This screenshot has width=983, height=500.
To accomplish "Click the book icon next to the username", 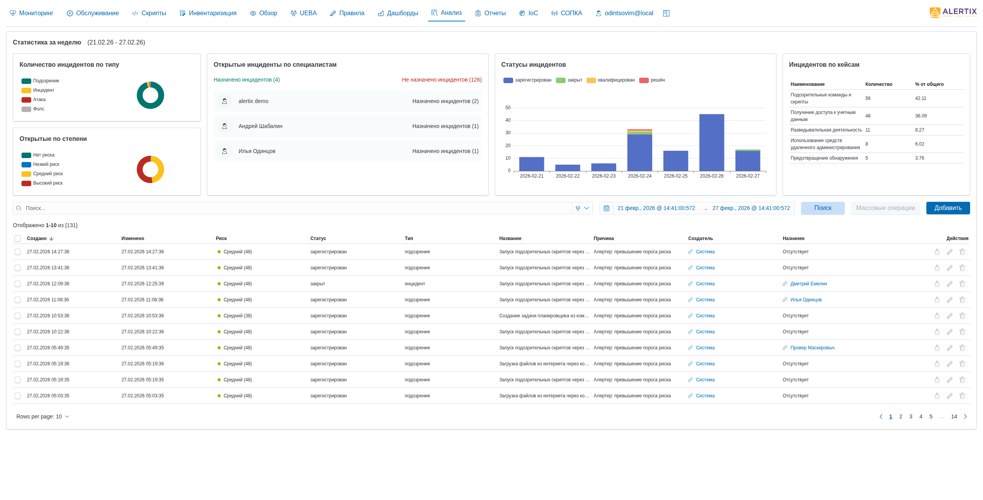I will pos(666,13).
